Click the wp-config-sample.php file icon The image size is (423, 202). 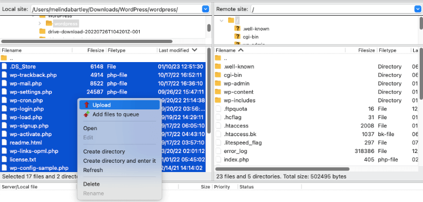pyautogui.click(x=4, y=168)
